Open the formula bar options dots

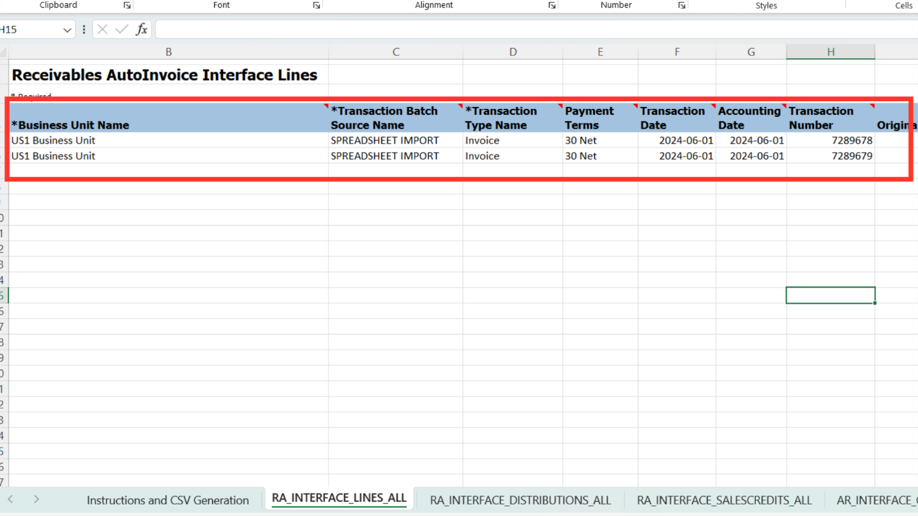84,29
